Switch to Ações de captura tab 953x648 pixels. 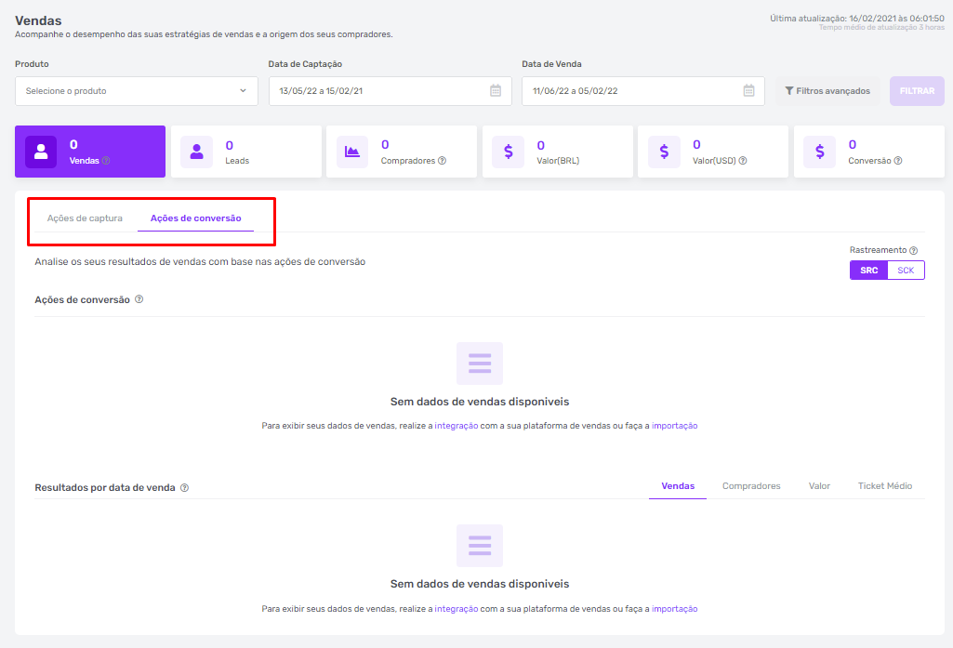pyautogui.click(x=85, y=218)
